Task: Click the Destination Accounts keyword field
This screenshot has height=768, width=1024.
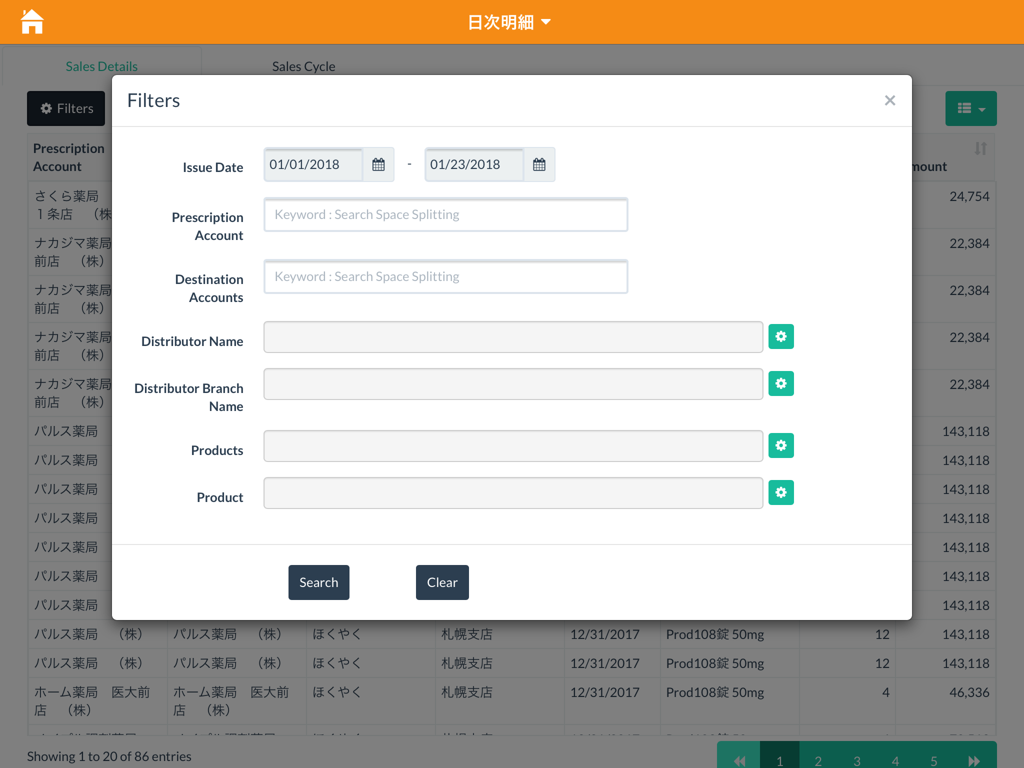Action: click(445, 277)
